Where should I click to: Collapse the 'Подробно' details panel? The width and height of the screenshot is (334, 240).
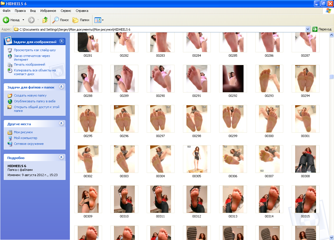click(61, 157)
